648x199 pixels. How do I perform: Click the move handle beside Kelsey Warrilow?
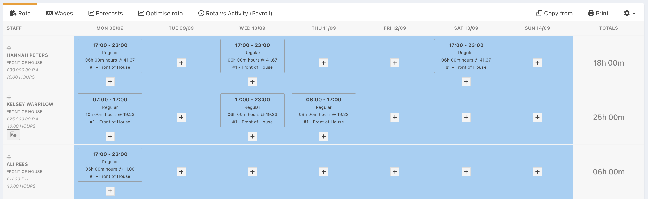tap(9, 97)
